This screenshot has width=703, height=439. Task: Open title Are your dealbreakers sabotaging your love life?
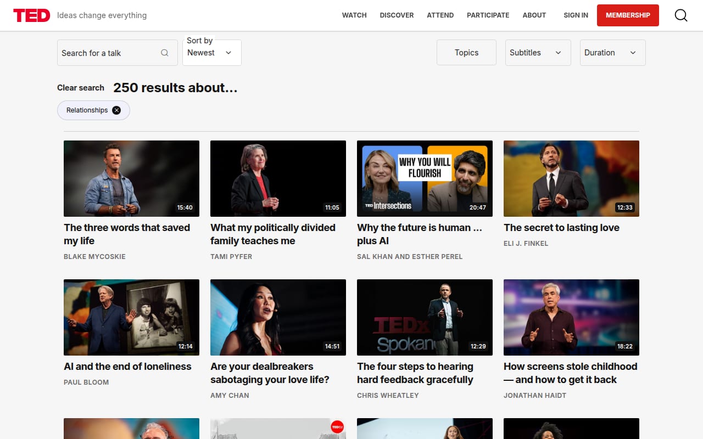(x=270, y=373)
